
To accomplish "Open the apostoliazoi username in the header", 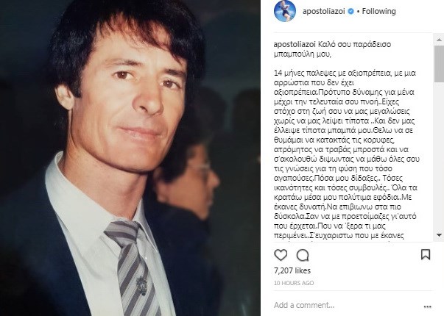I will pos(324,11).
